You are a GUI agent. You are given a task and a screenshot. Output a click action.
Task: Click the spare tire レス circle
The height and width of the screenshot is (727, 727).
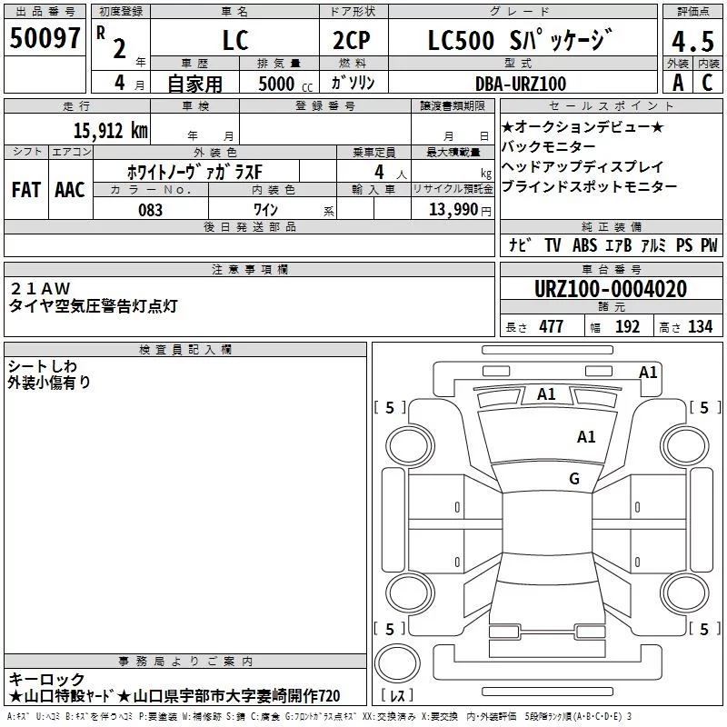click(x=397, y=662)
